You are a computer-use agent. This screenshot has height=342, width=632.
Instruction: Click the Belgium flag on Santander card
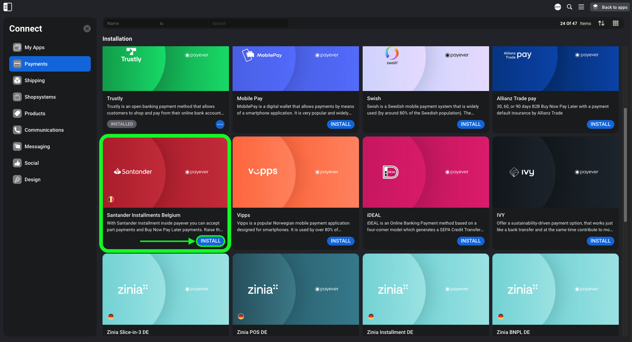click(x=111, y=199)
